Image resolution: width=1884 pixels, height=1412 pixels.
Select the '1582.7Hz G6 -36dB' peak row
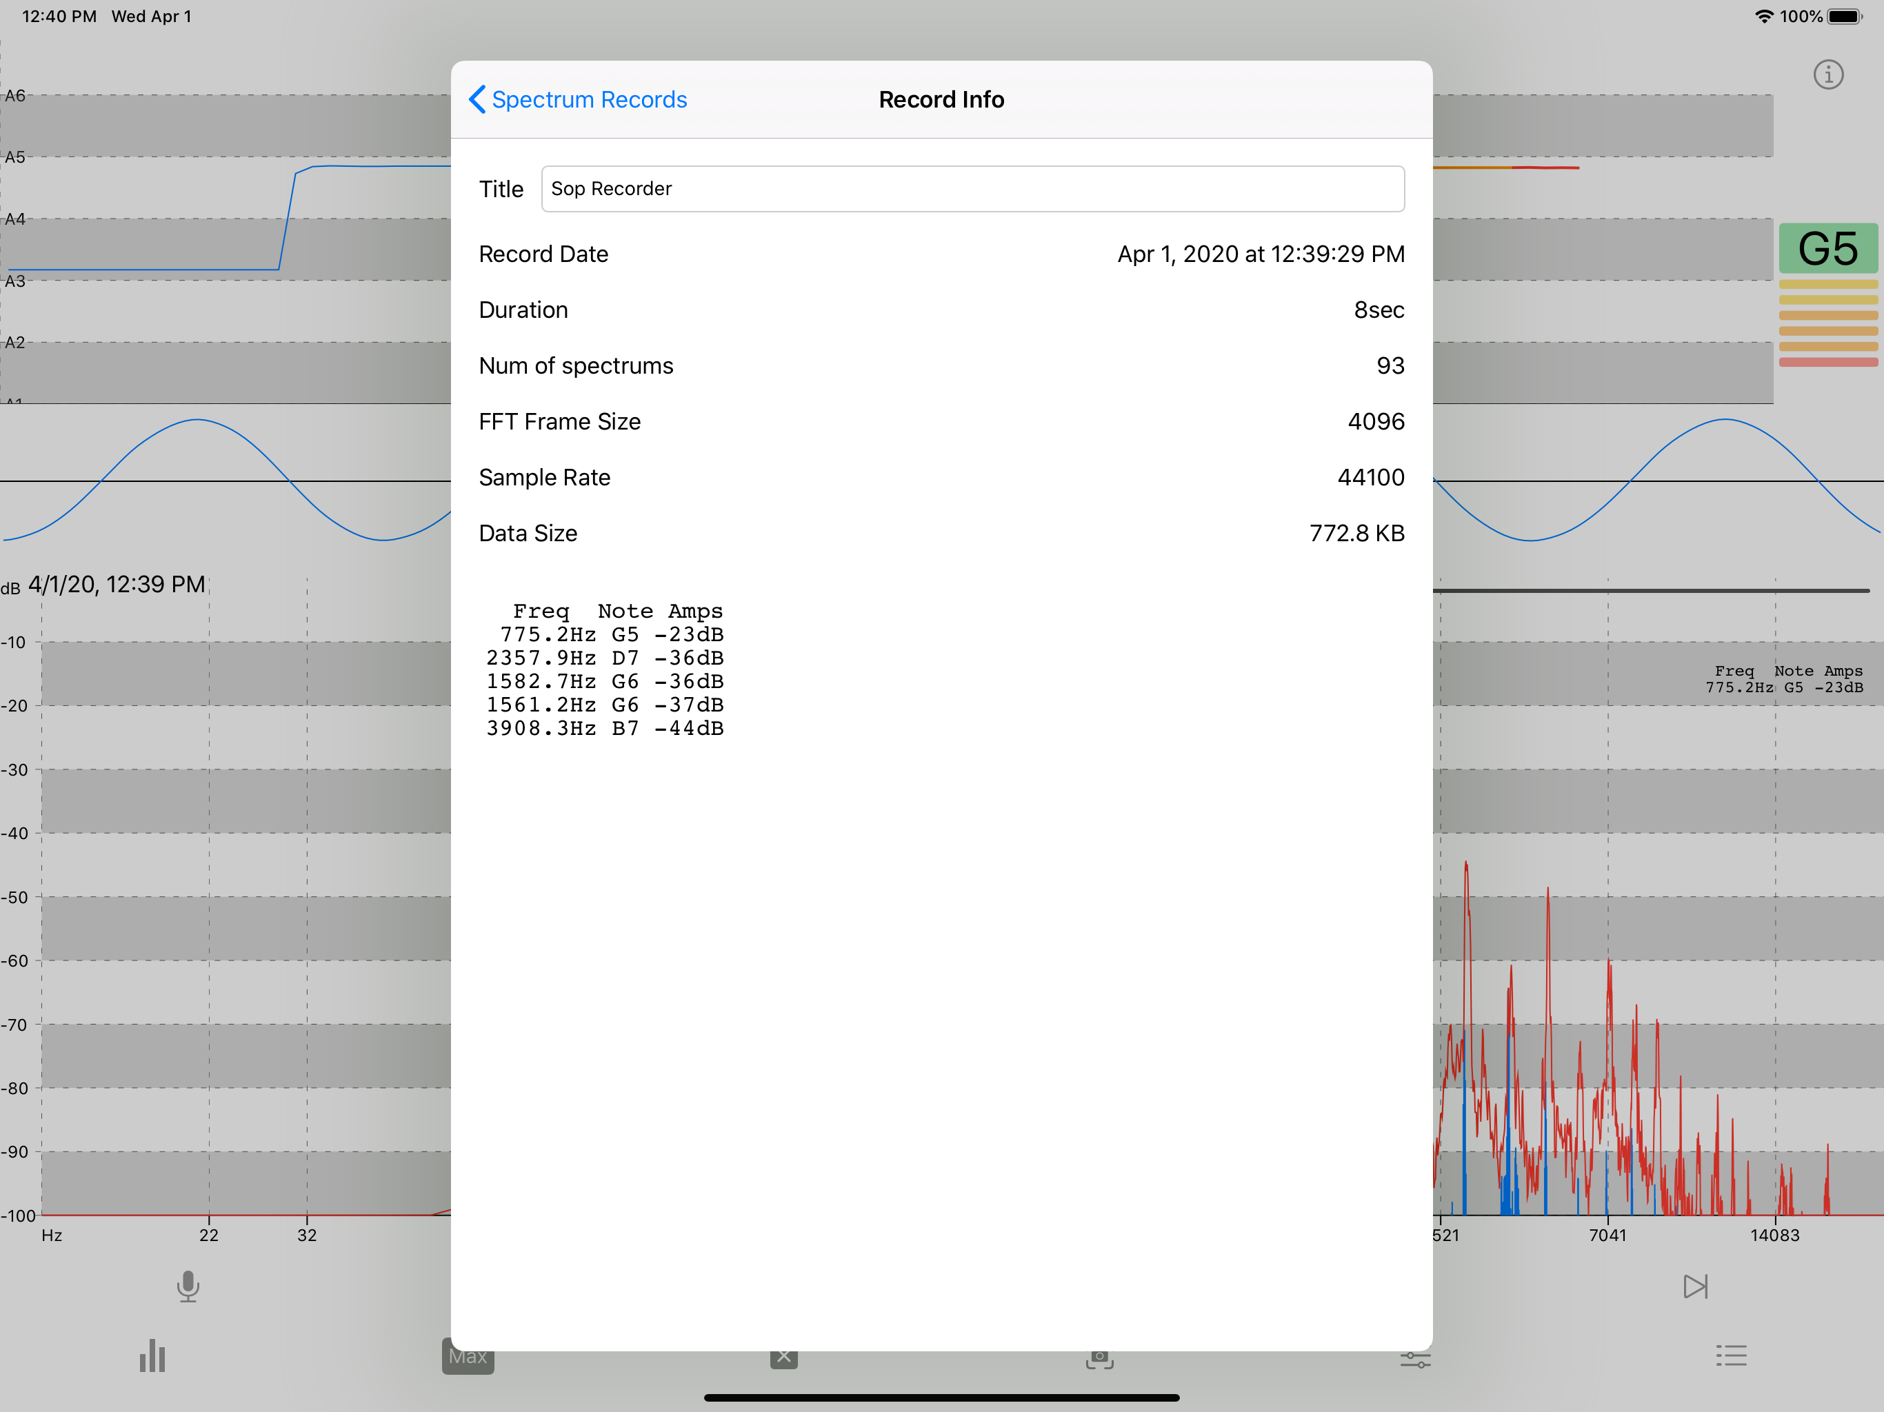click(x=605, y=681)
